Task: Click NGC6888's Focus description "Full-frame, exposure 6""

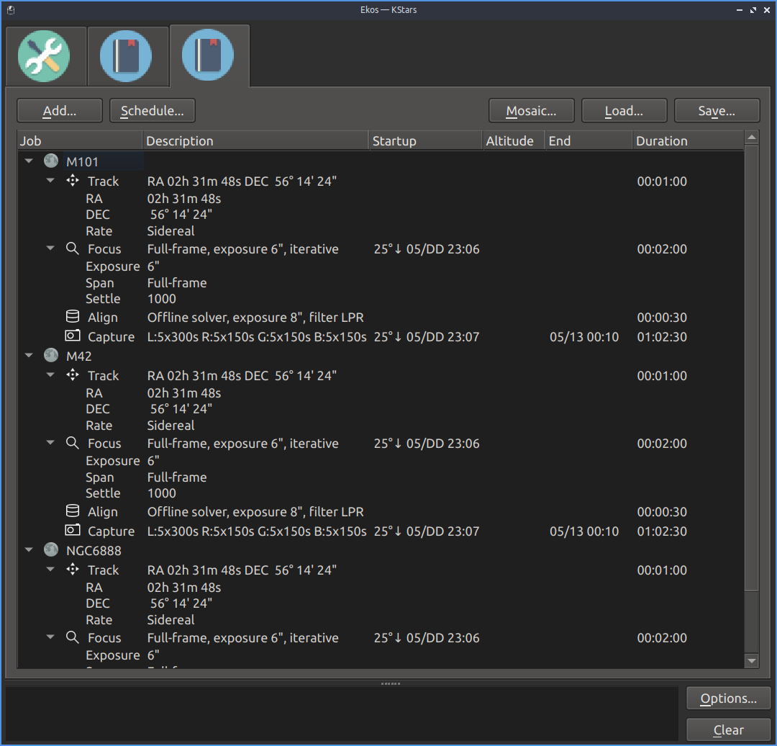Action: pyautogui.click(x=216, y=638)
